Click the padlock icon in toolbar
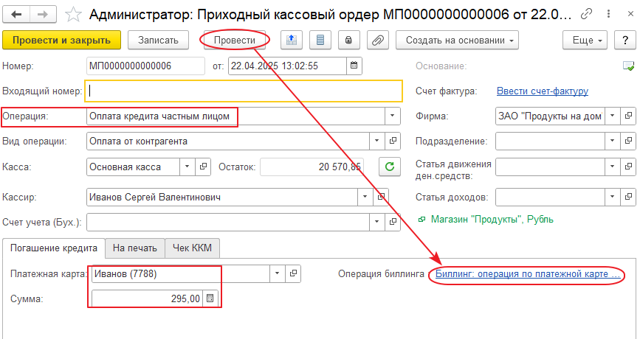 tap(348, 40)
